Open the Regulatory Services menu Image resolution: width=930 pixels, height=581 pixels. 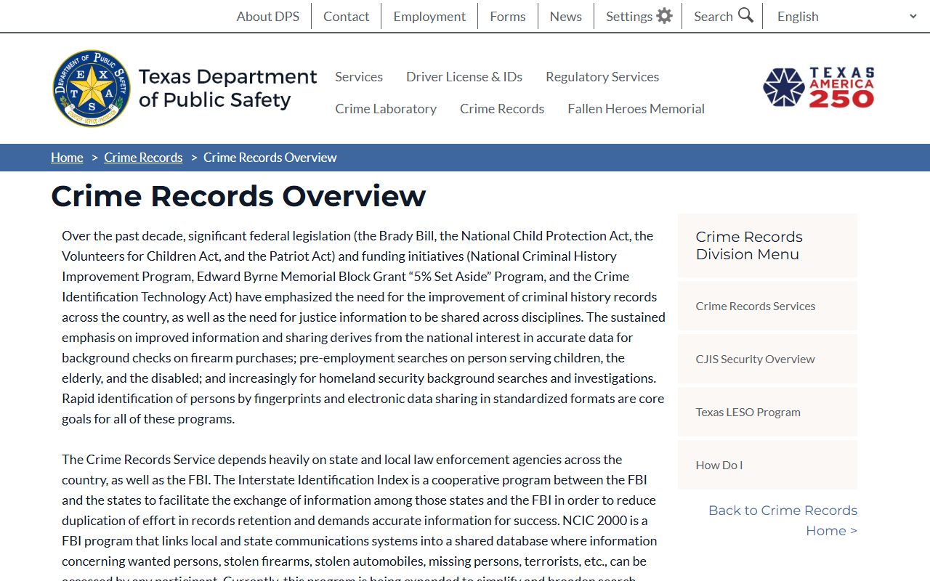602,76
